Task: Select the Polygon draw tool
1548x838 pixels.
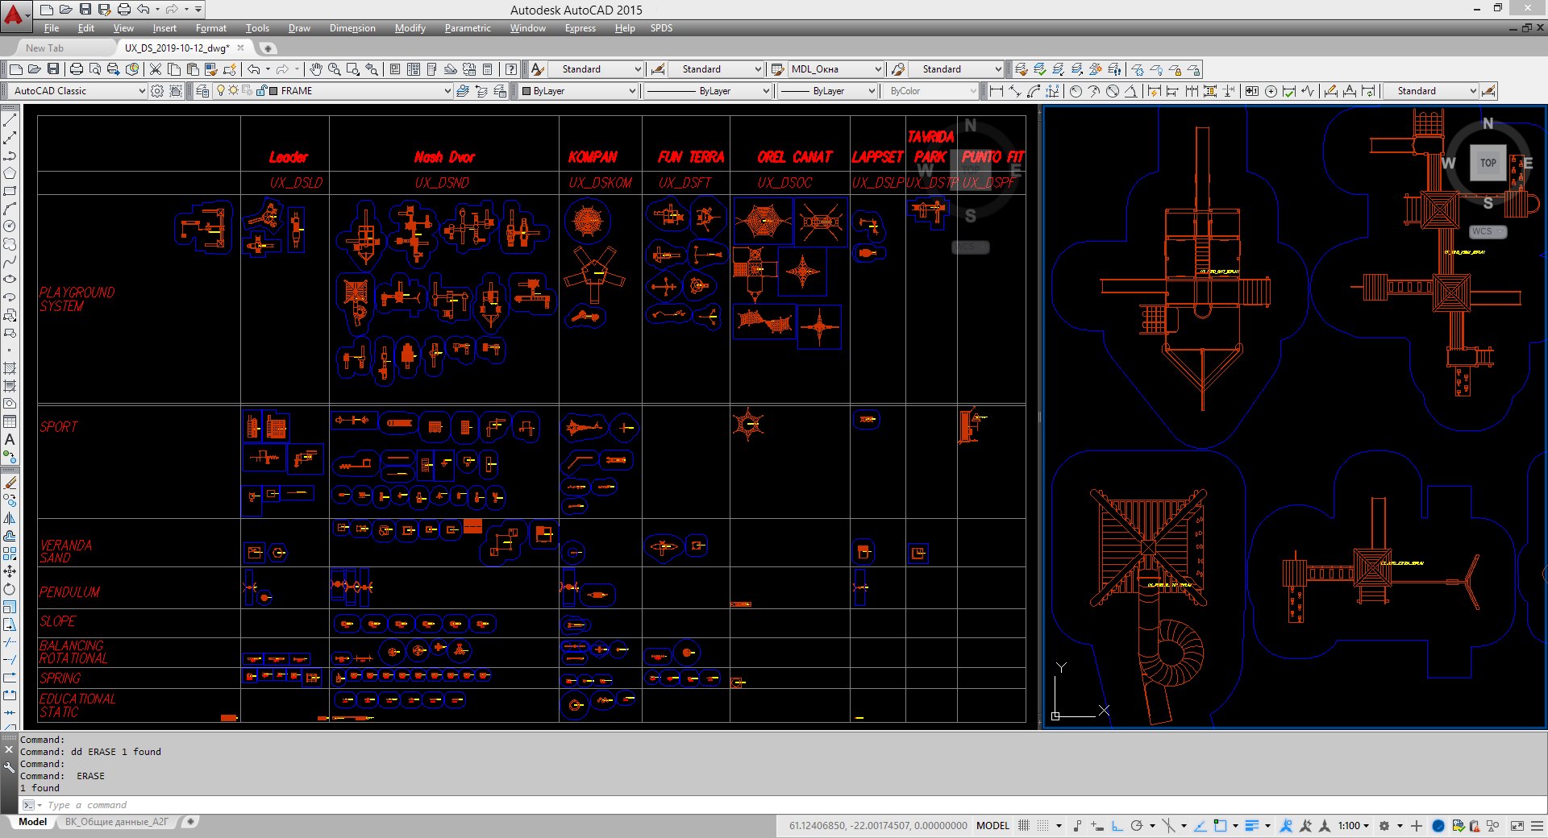Action: tap(10, 173)
